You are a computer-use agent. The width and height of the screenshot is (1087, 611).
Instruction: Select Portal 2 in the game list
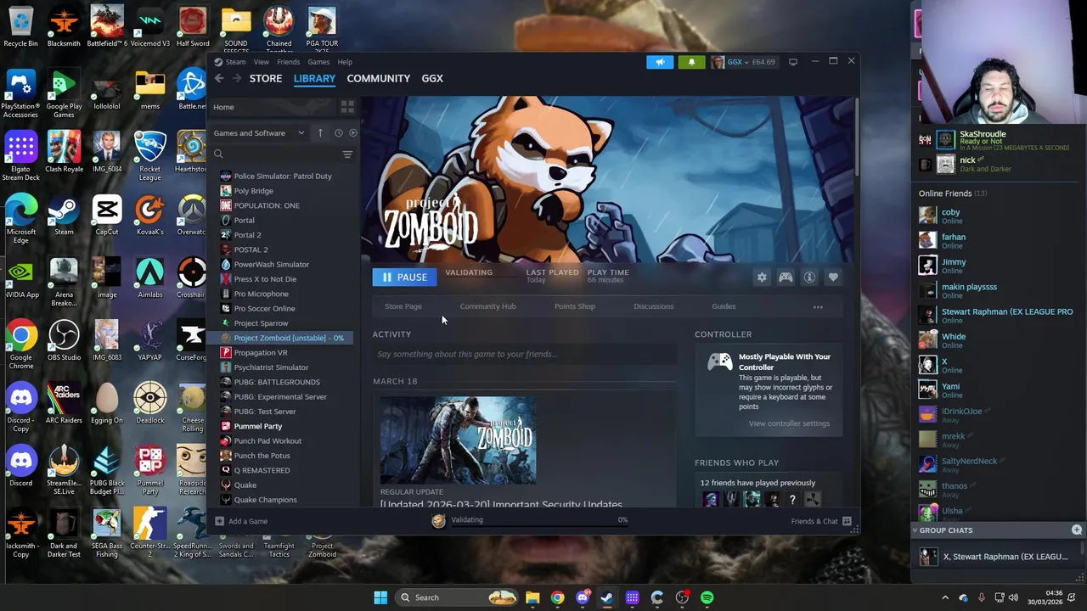(x=247, y=235)
